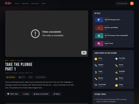Image resolution: width=139 pixels, height=104 pixels.
Task: Click the Firey name label
Action: tap(100, 58)
